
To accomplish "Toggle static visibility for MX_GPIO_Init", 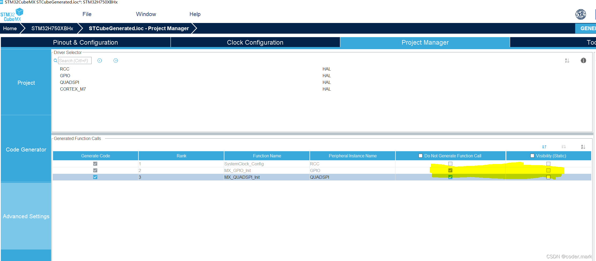I will coord(548,170).
